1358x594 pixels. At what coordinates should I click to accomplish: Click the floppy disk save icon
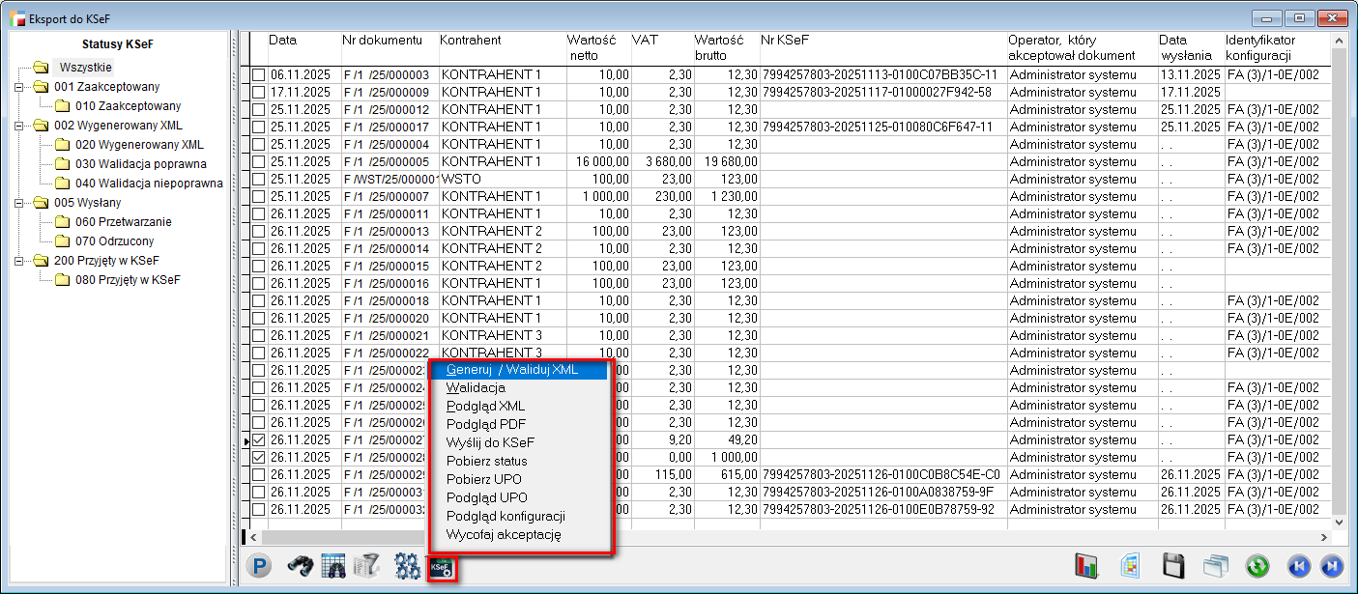click(x=1173, y=567)
